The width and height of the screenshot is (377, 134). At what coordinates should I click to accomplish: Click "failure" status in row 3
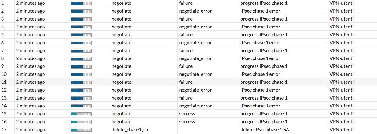click(x=186, y=19)
